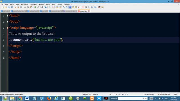Click the Print toolbar icon
Image resolution: width=180 pixels, height=101 pixels.
pos(21,7)
